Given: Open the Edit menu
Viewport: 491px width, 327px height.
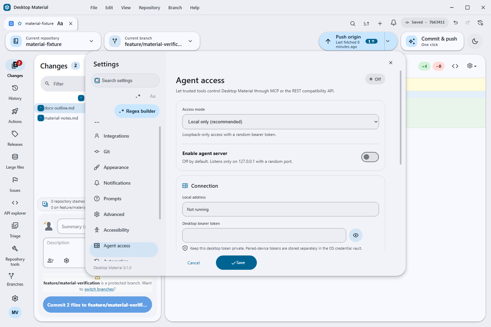Looking at the screenshot, I should 109,7.
